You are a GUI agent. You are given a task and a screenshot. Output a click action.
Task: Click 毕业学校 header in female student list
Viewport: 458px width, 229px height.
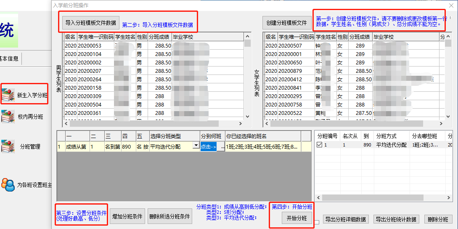(405, 37)
